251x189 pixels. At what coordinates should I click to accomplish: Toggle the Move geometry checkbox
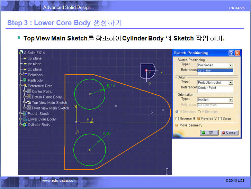point(177,125)
